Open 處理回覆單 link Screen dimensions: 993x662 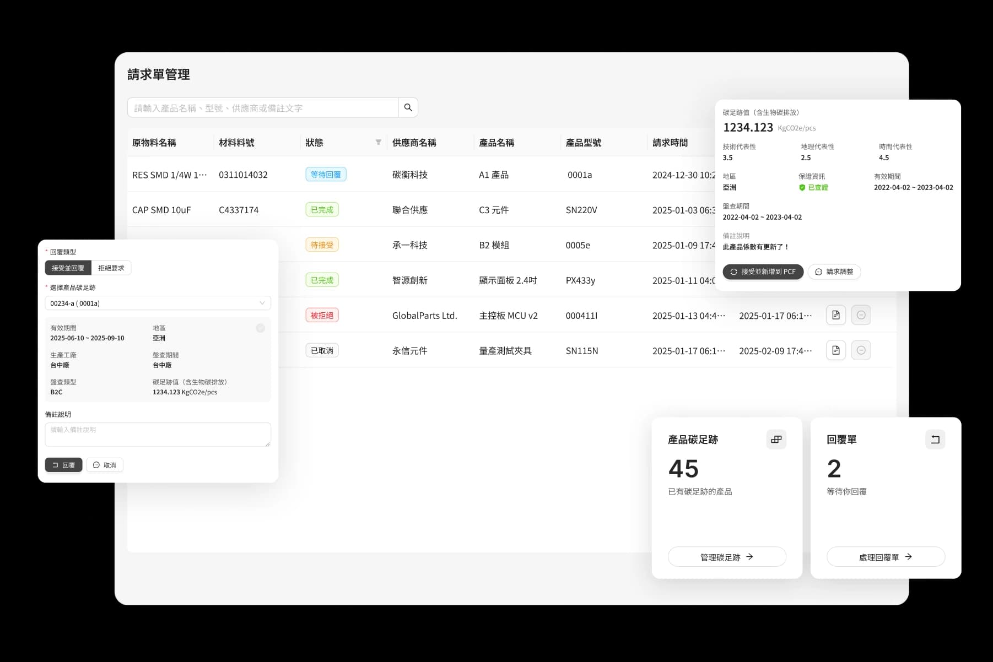coord(885,557)
